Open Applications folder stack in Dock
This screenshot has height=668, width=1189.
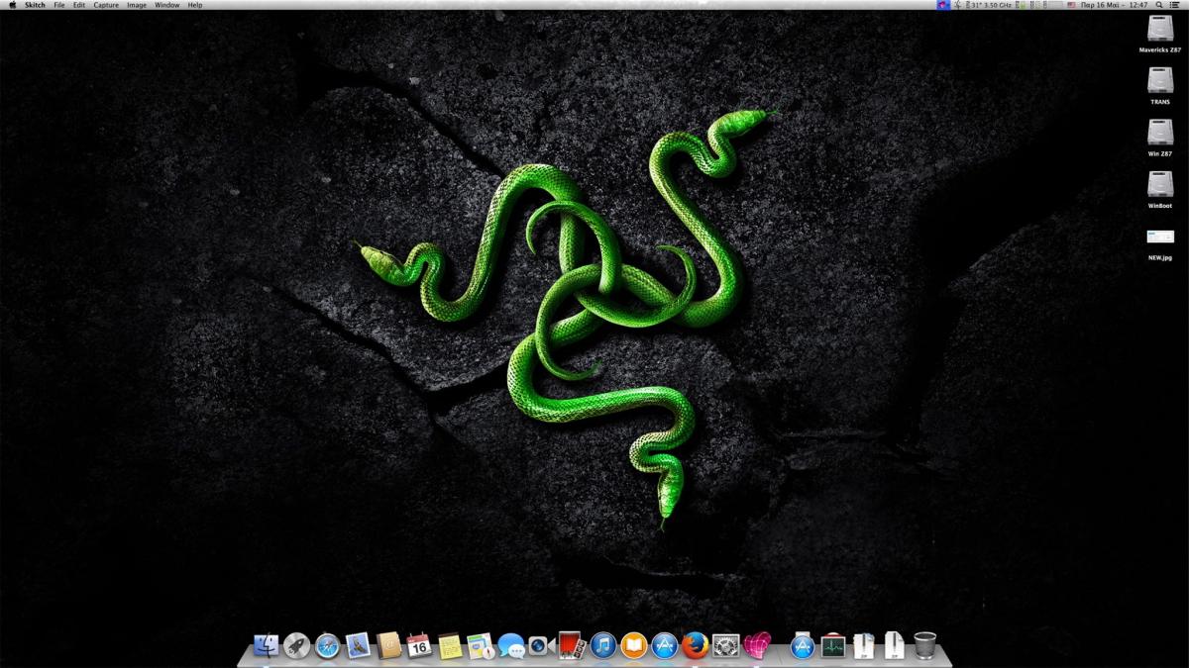tap(803, 646)
